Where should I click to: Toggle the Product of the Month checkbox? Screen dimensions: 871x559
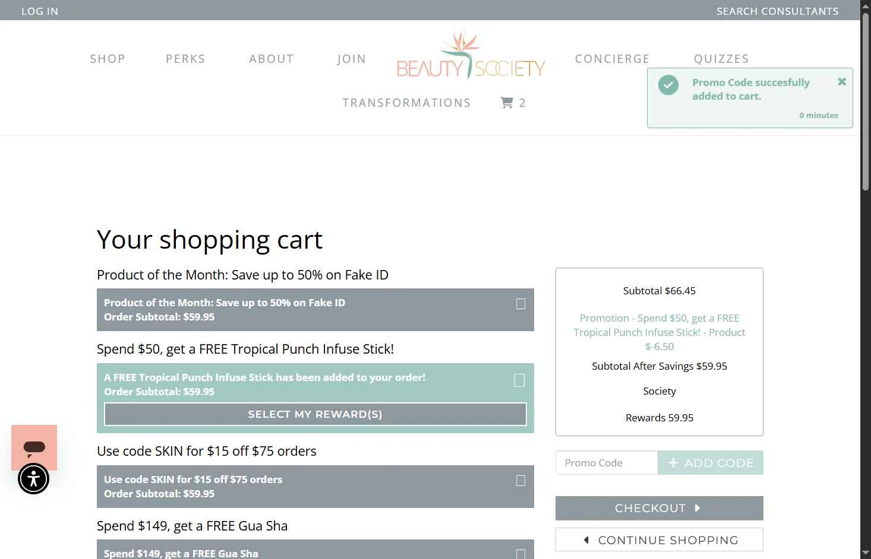click(521, 304)
